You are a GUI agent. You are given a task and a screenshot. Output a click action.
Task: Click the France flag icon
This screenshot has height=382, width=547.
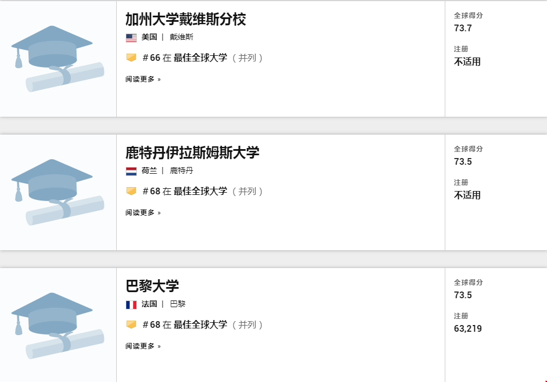[131, 304]
